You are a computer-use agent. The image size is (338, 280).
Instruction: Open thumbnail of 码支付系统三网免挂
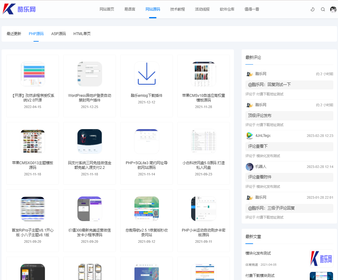90,141
